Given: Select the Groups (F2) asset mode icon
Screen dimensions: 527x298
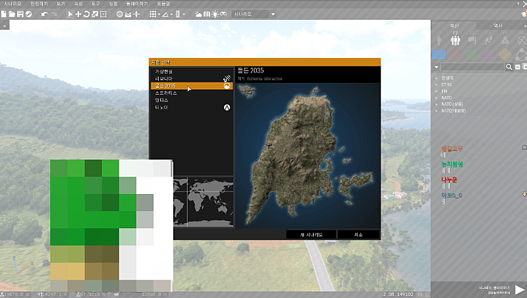Looking at the screenshot, I should [455, 40].
